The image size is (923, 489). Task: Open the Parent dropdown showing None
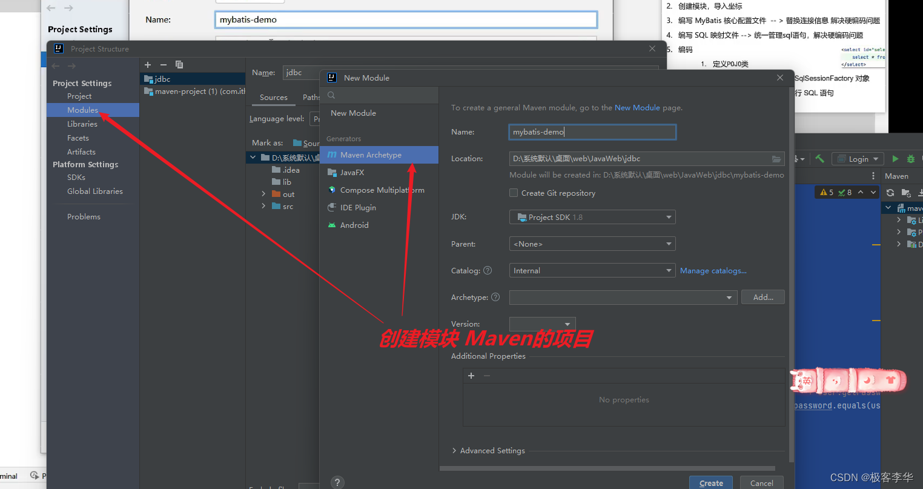click(x=592, y=244)
